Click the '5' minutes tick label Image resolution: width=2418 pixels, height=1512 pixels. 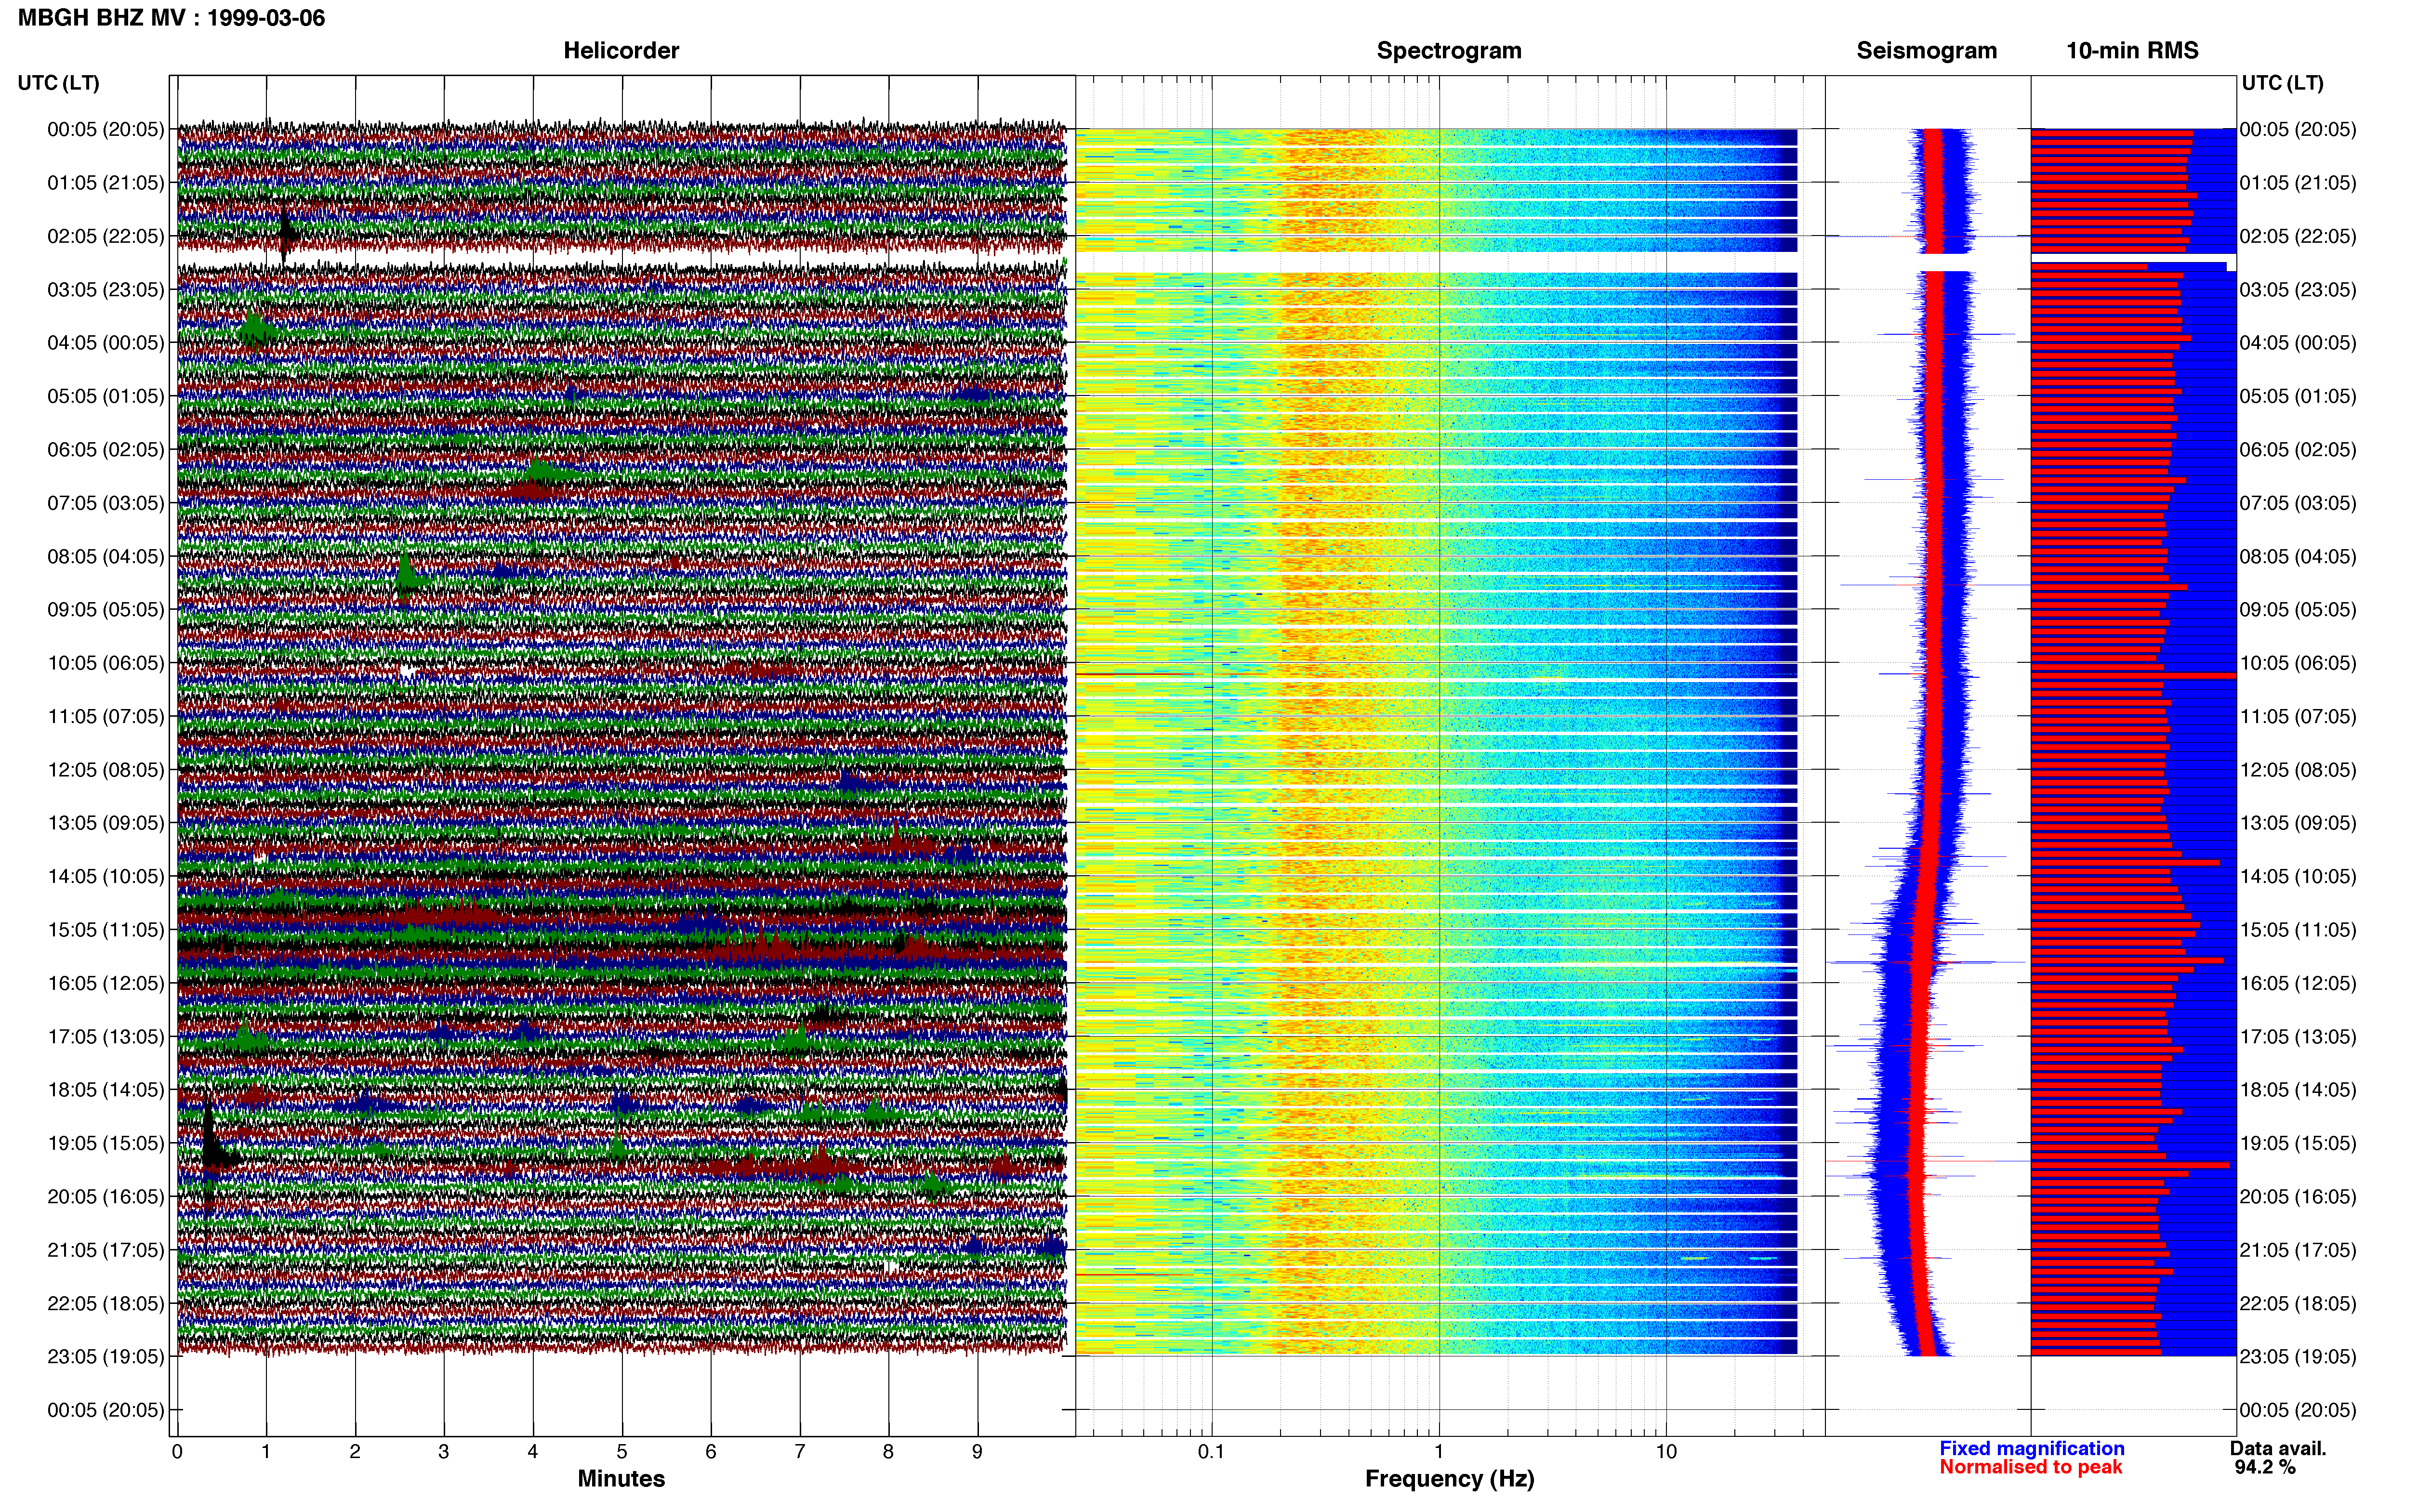click(x=622, y=1451)
